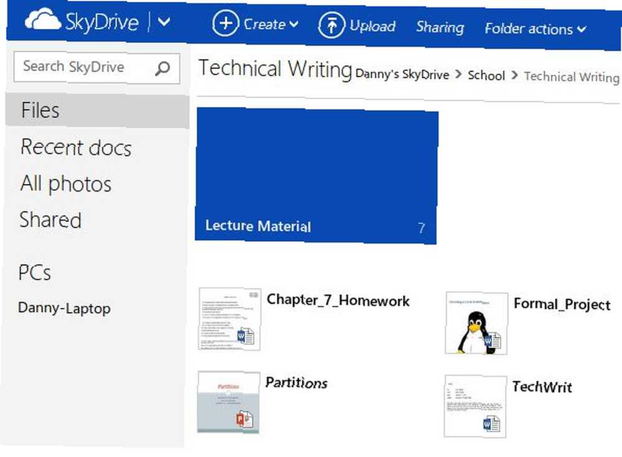
Task: Click the Create label in the header
Action: tap(264, 25)
